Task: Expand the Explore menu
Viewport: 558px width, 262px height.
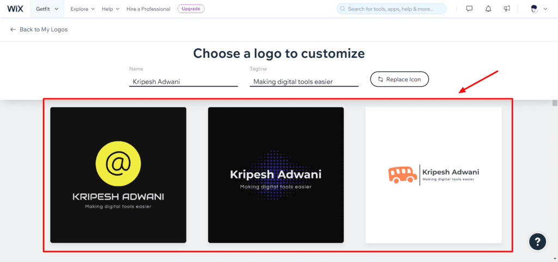Action: tap(83, 9)
